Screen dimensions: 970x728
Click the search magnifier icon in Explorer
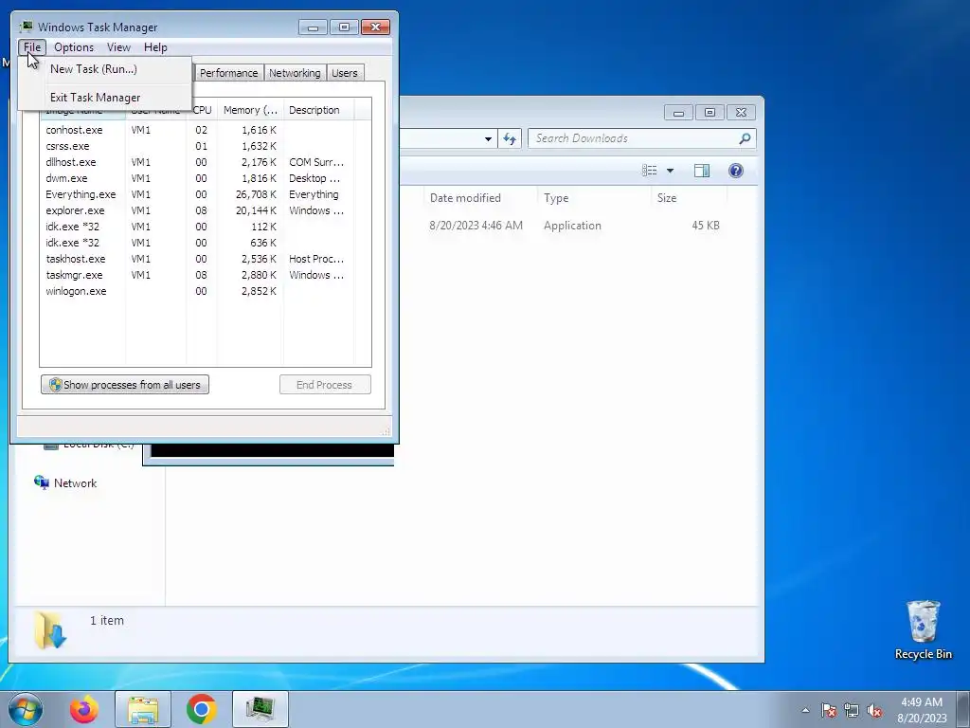click(745, 138)
